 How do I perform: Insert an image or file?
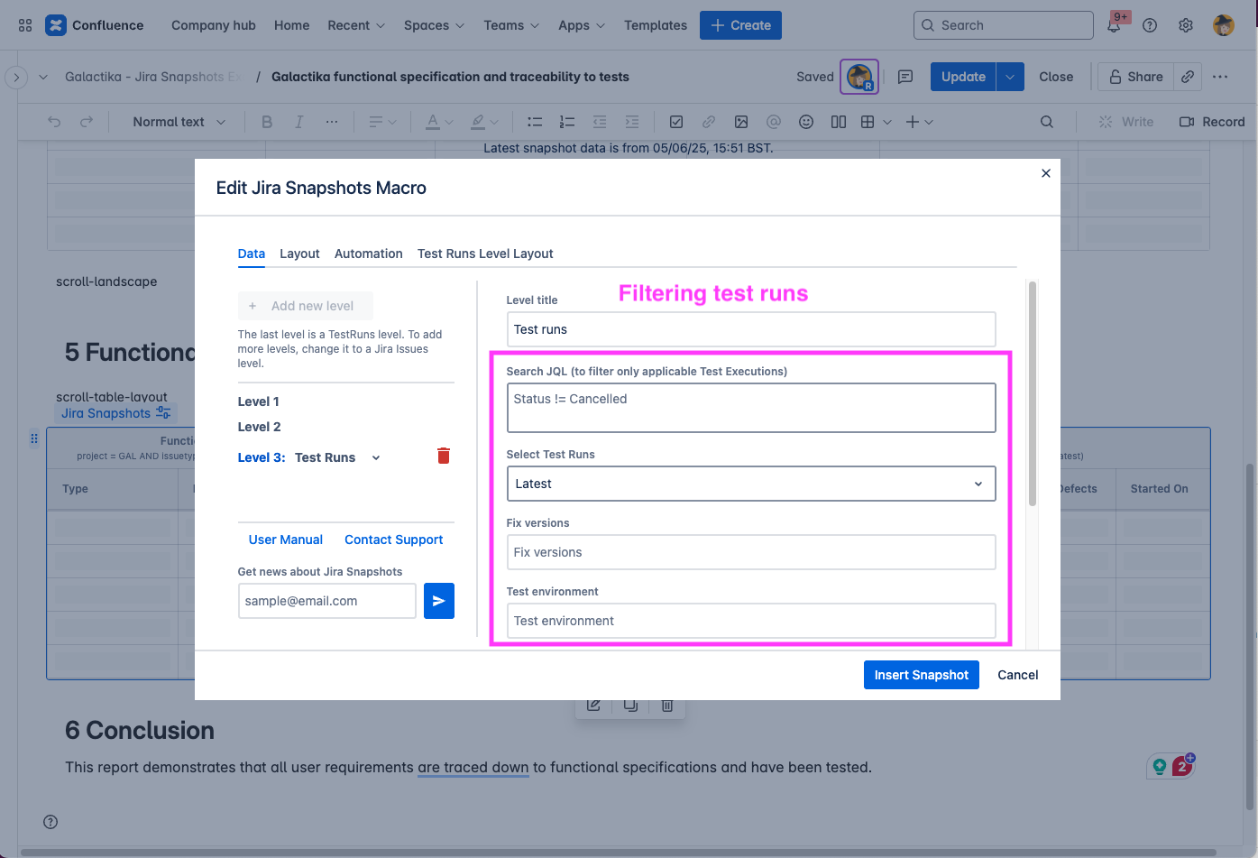point(741,122)
